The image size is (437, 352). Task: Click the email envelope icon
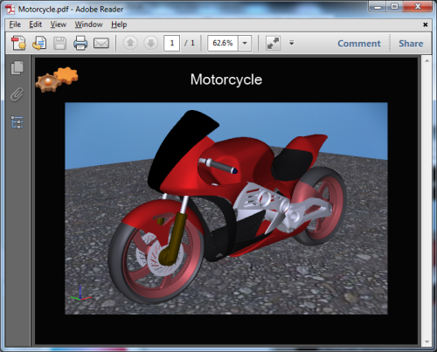click(101, 44)
